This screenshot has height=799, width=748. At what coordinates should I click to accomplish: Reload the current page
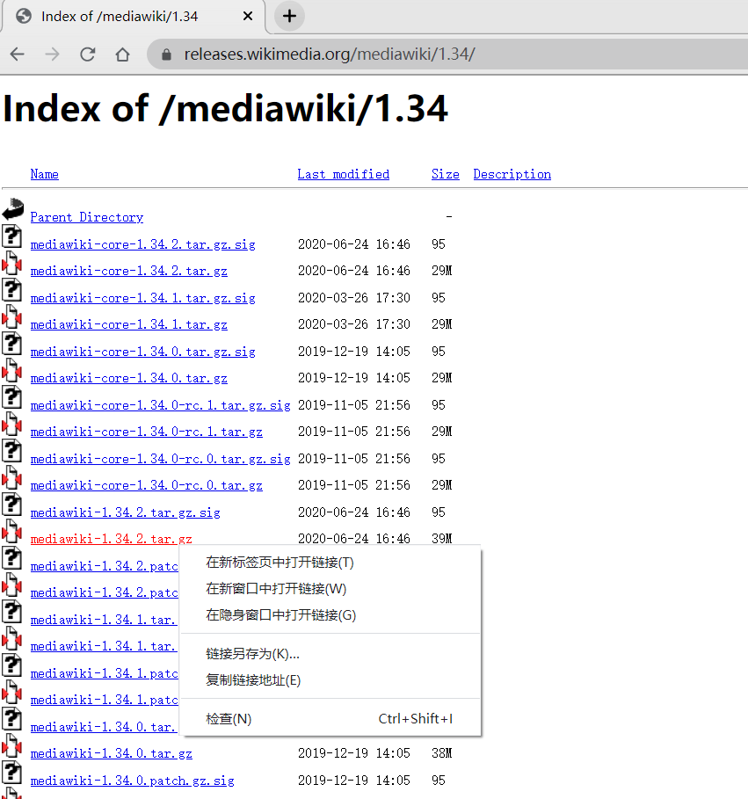click(88, 54)
